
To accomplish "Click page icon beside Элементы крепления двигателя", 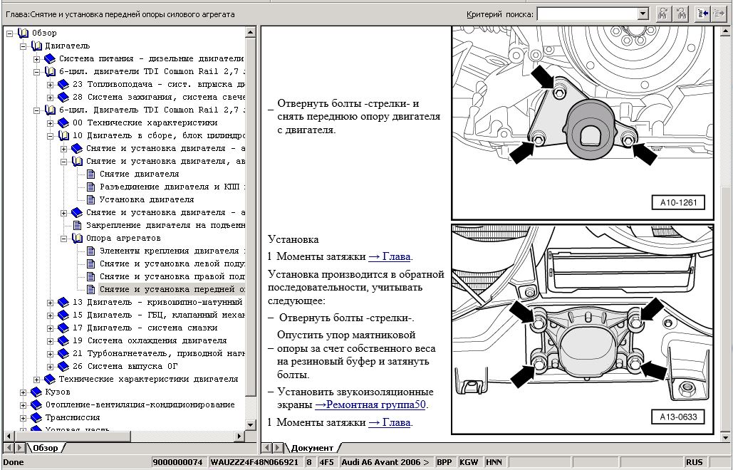I will point(91,251).
